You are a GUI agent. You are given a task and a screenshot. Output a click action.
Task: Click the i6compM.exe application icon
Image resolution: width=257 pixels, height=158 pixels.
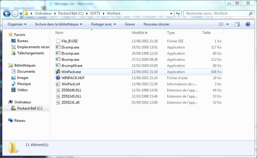(x=58, y=66)
